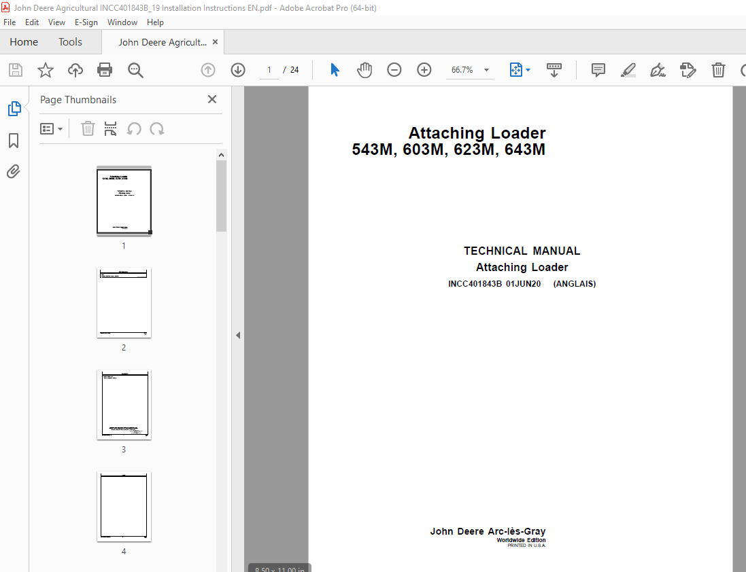Zoom in with plus circle icon
The height and width of the screenshot is (572, 746).
click(x=424, y=70)
